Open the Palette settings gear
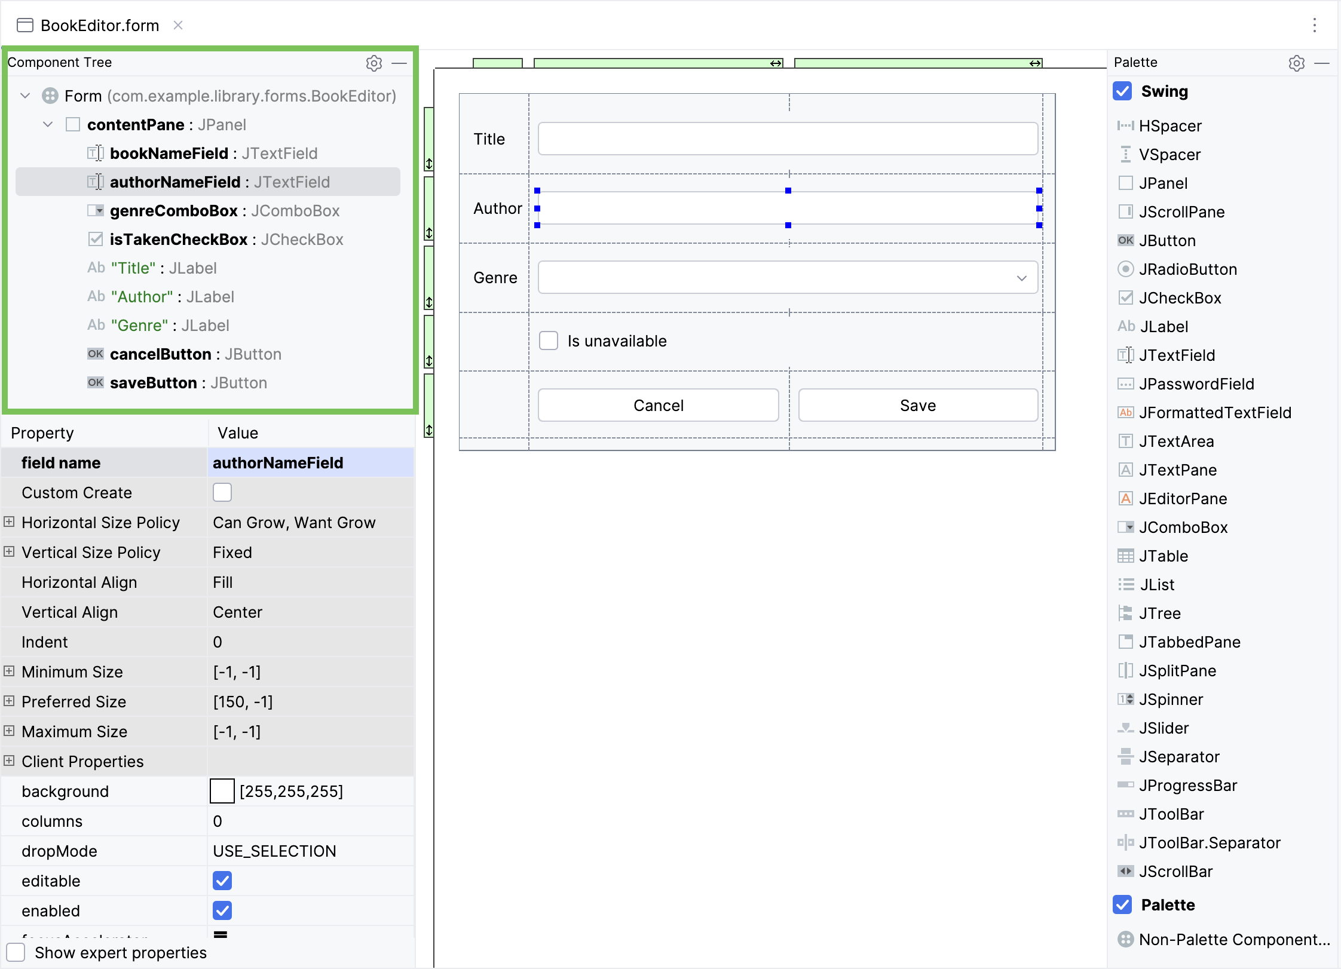Viewport: 1341px width, 969px height. (x=1296, y=63)
